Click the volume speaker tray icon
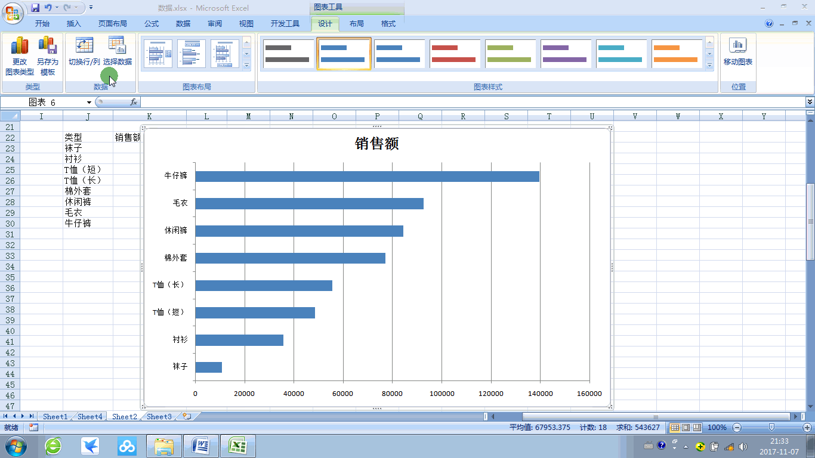815x458 pixels. tap(743, 446)
